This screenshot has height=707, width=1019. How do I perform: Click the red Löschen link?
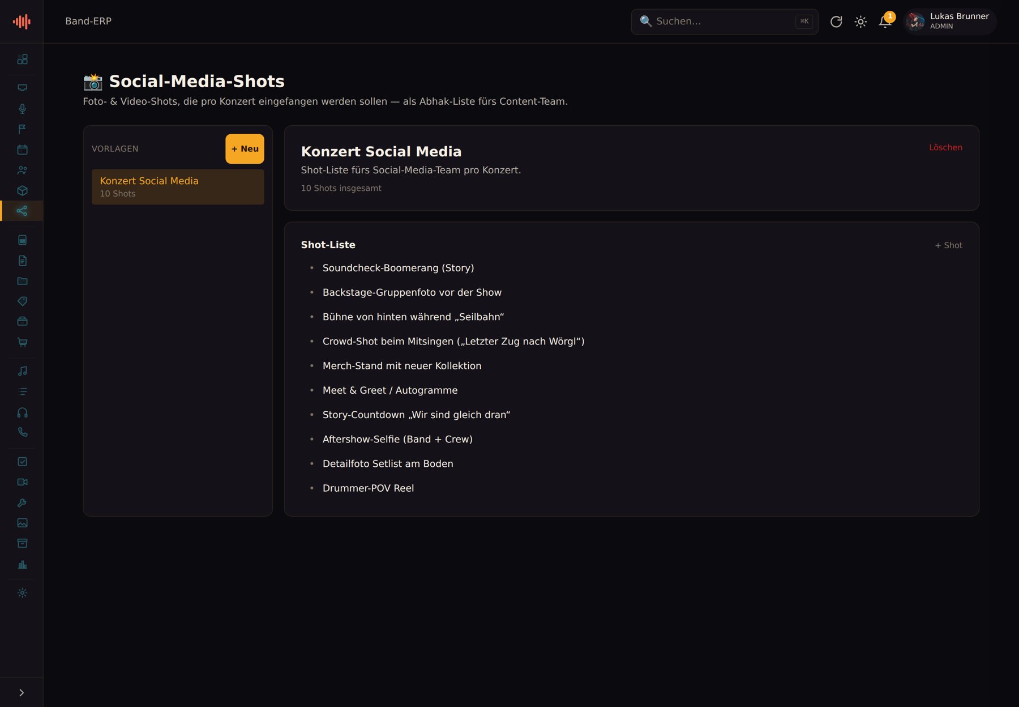(945, 147)
